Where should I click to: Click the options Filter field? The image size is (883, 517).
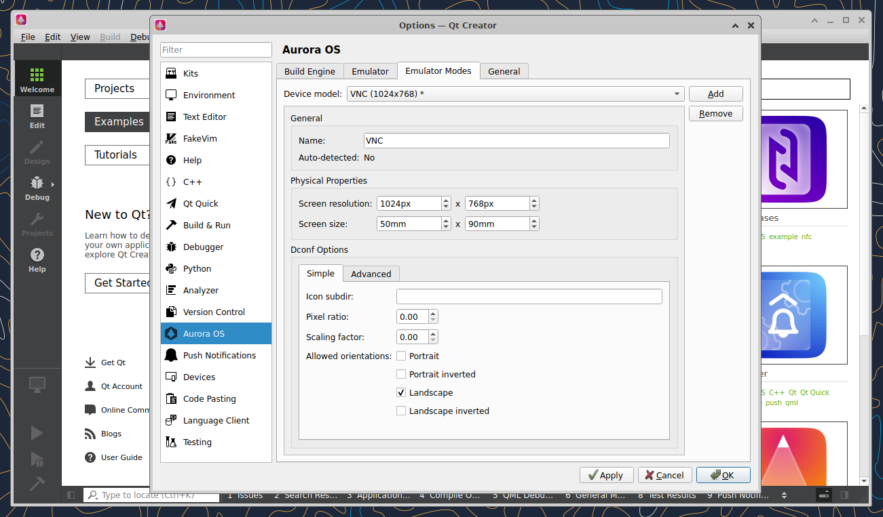(216, 49)
